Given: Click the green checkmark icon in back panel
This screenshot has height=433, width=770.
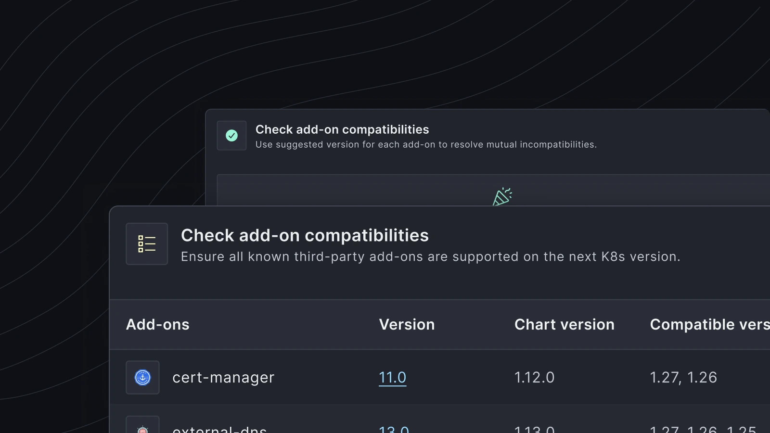Looking at the screenshot, I should pyautogui.click(x=231, y=136).
